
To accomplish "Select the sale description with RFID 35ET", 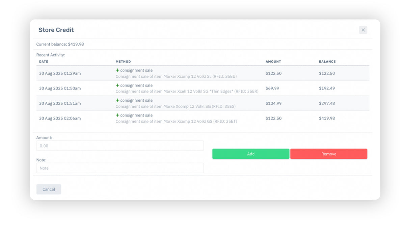I will tap(176, 121).
